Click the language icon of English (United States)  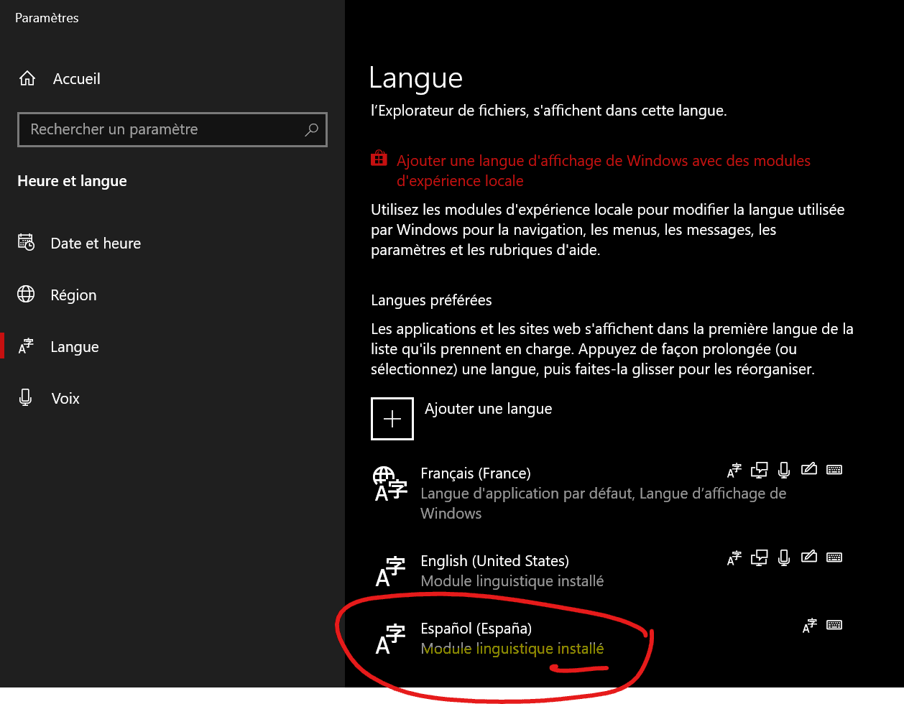(x=391, y=572)
